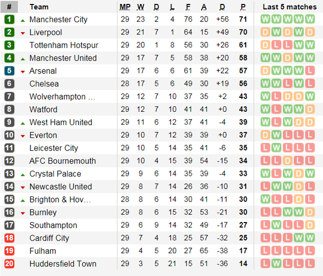Screen dimensions: 323x276
Task: Click Burnley's red down-arrow indicator
Action: point(23,213)
